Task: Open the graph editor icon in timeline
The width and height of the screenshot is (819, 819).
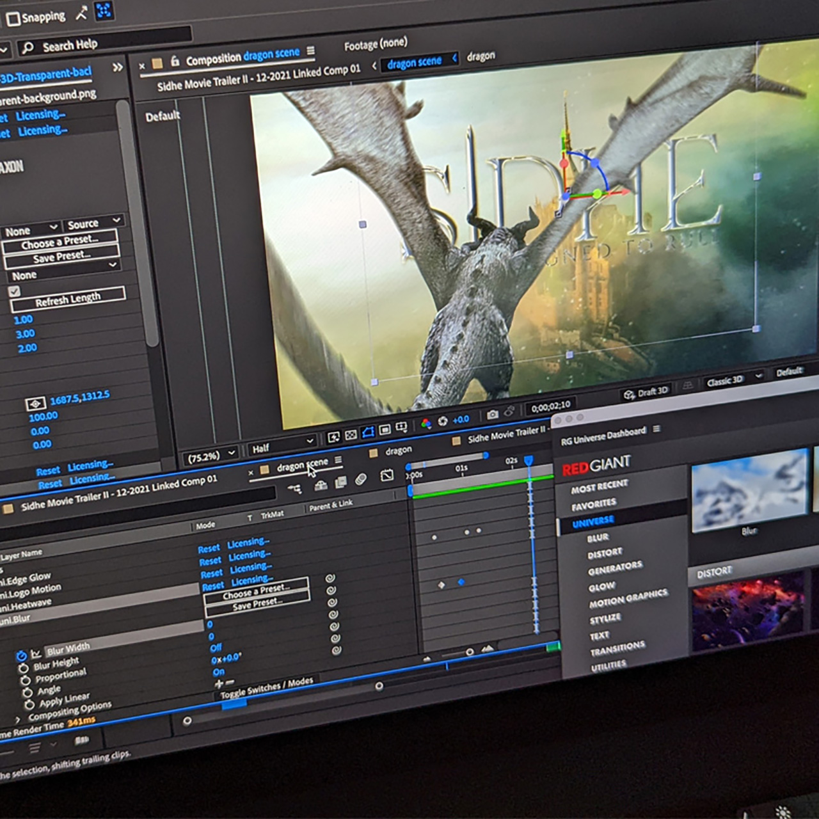Action: pos(387,475)
